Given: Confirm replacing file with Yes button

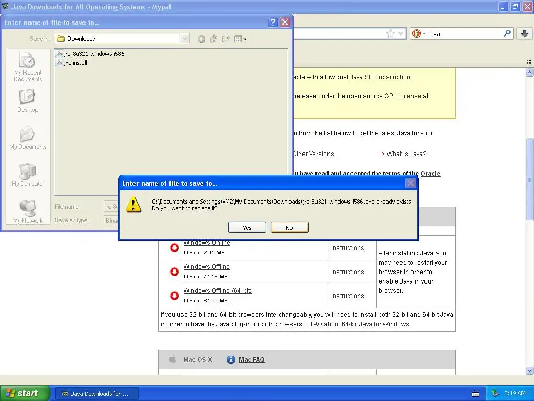Looking at the screenshot, I should [247, 228].
